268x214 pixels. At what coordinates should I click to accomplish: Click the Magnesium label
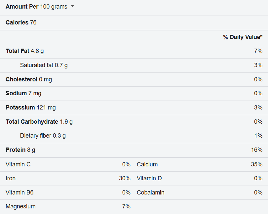(x=20, y=206)
